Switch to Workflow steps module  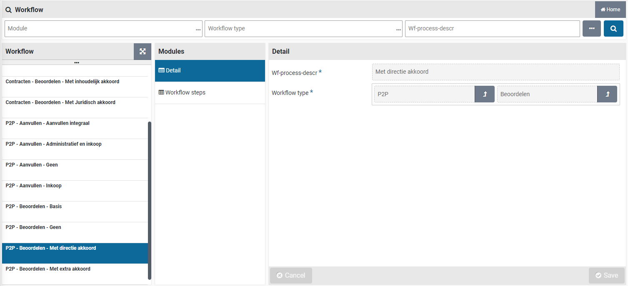pos(210,93)
